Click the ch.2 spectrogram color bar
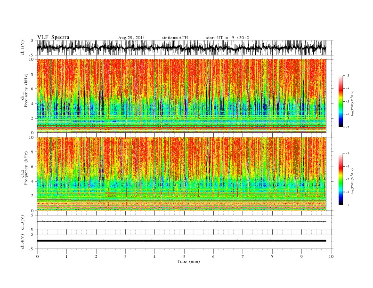The image size is (373, 288). click(x=341, y=179)
